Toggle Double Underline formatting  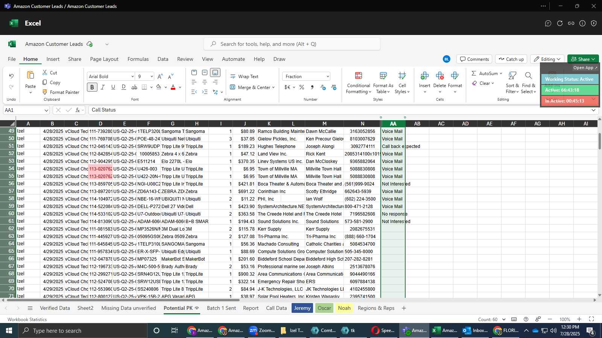coord(123,87)
